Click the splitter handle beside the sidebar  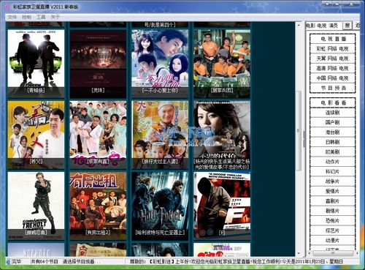coord(304,139)
